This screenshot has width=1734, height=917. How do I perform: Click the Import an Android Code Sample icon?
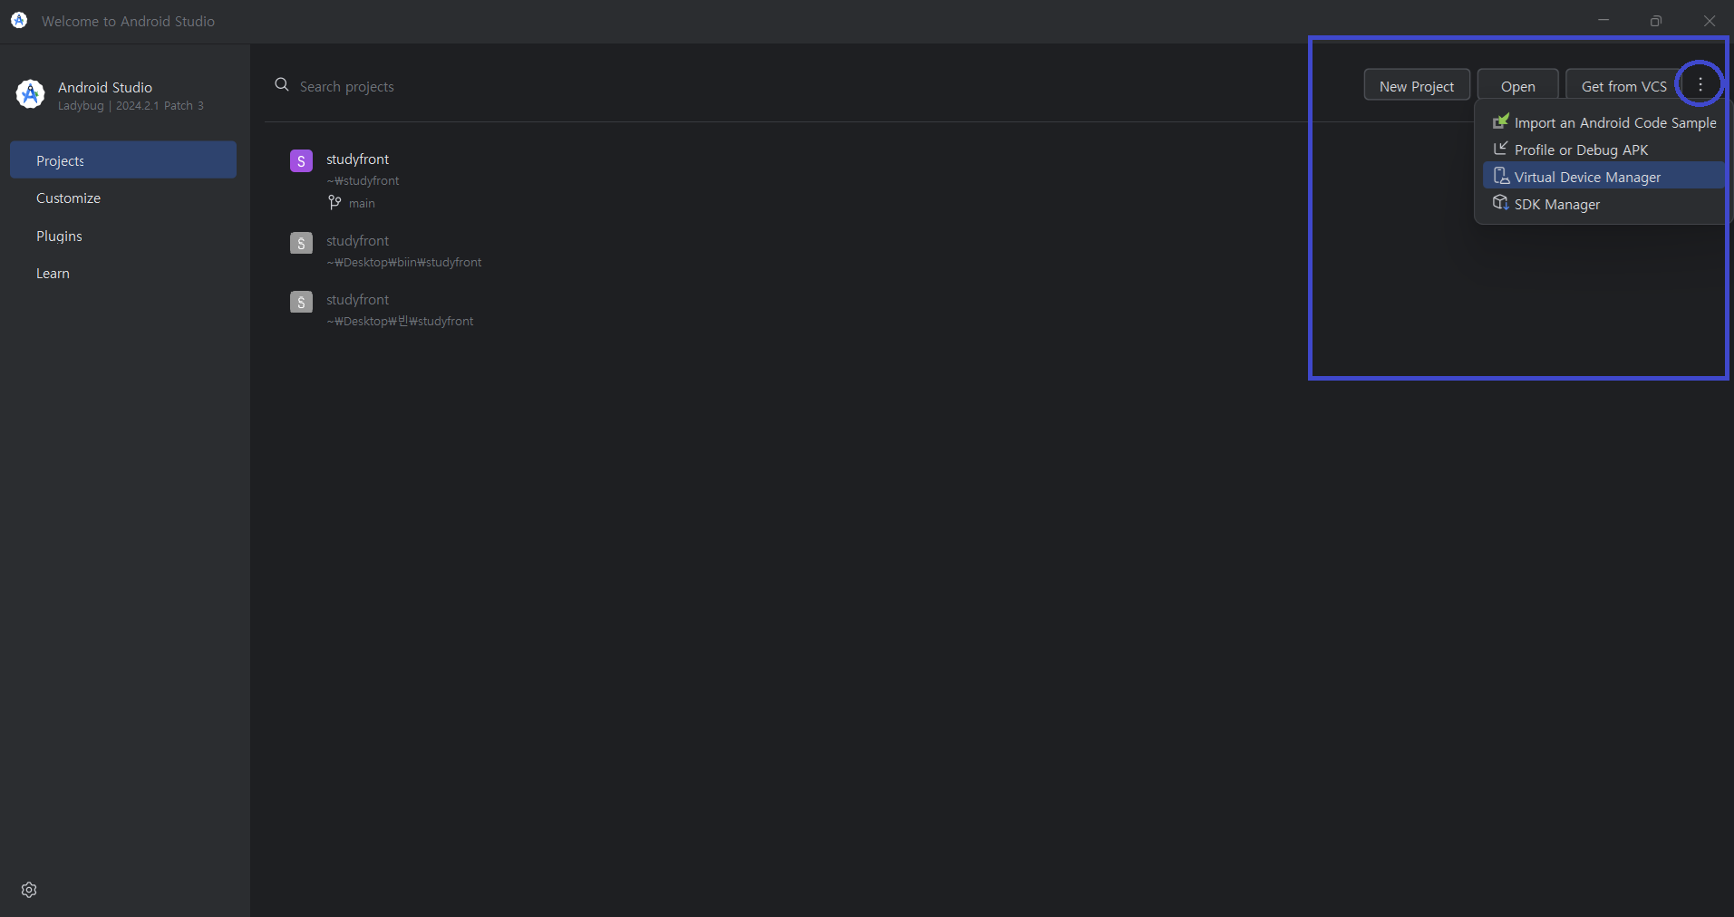(1501, 121)
